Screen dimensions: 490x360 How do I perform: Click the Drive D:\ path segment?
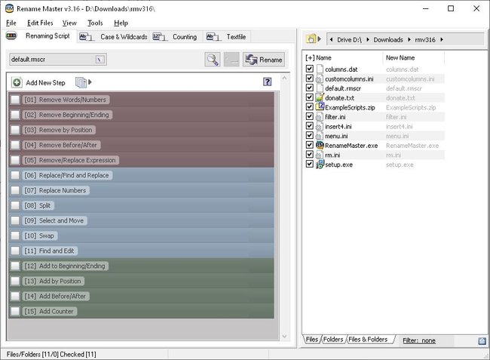point(349,40)
